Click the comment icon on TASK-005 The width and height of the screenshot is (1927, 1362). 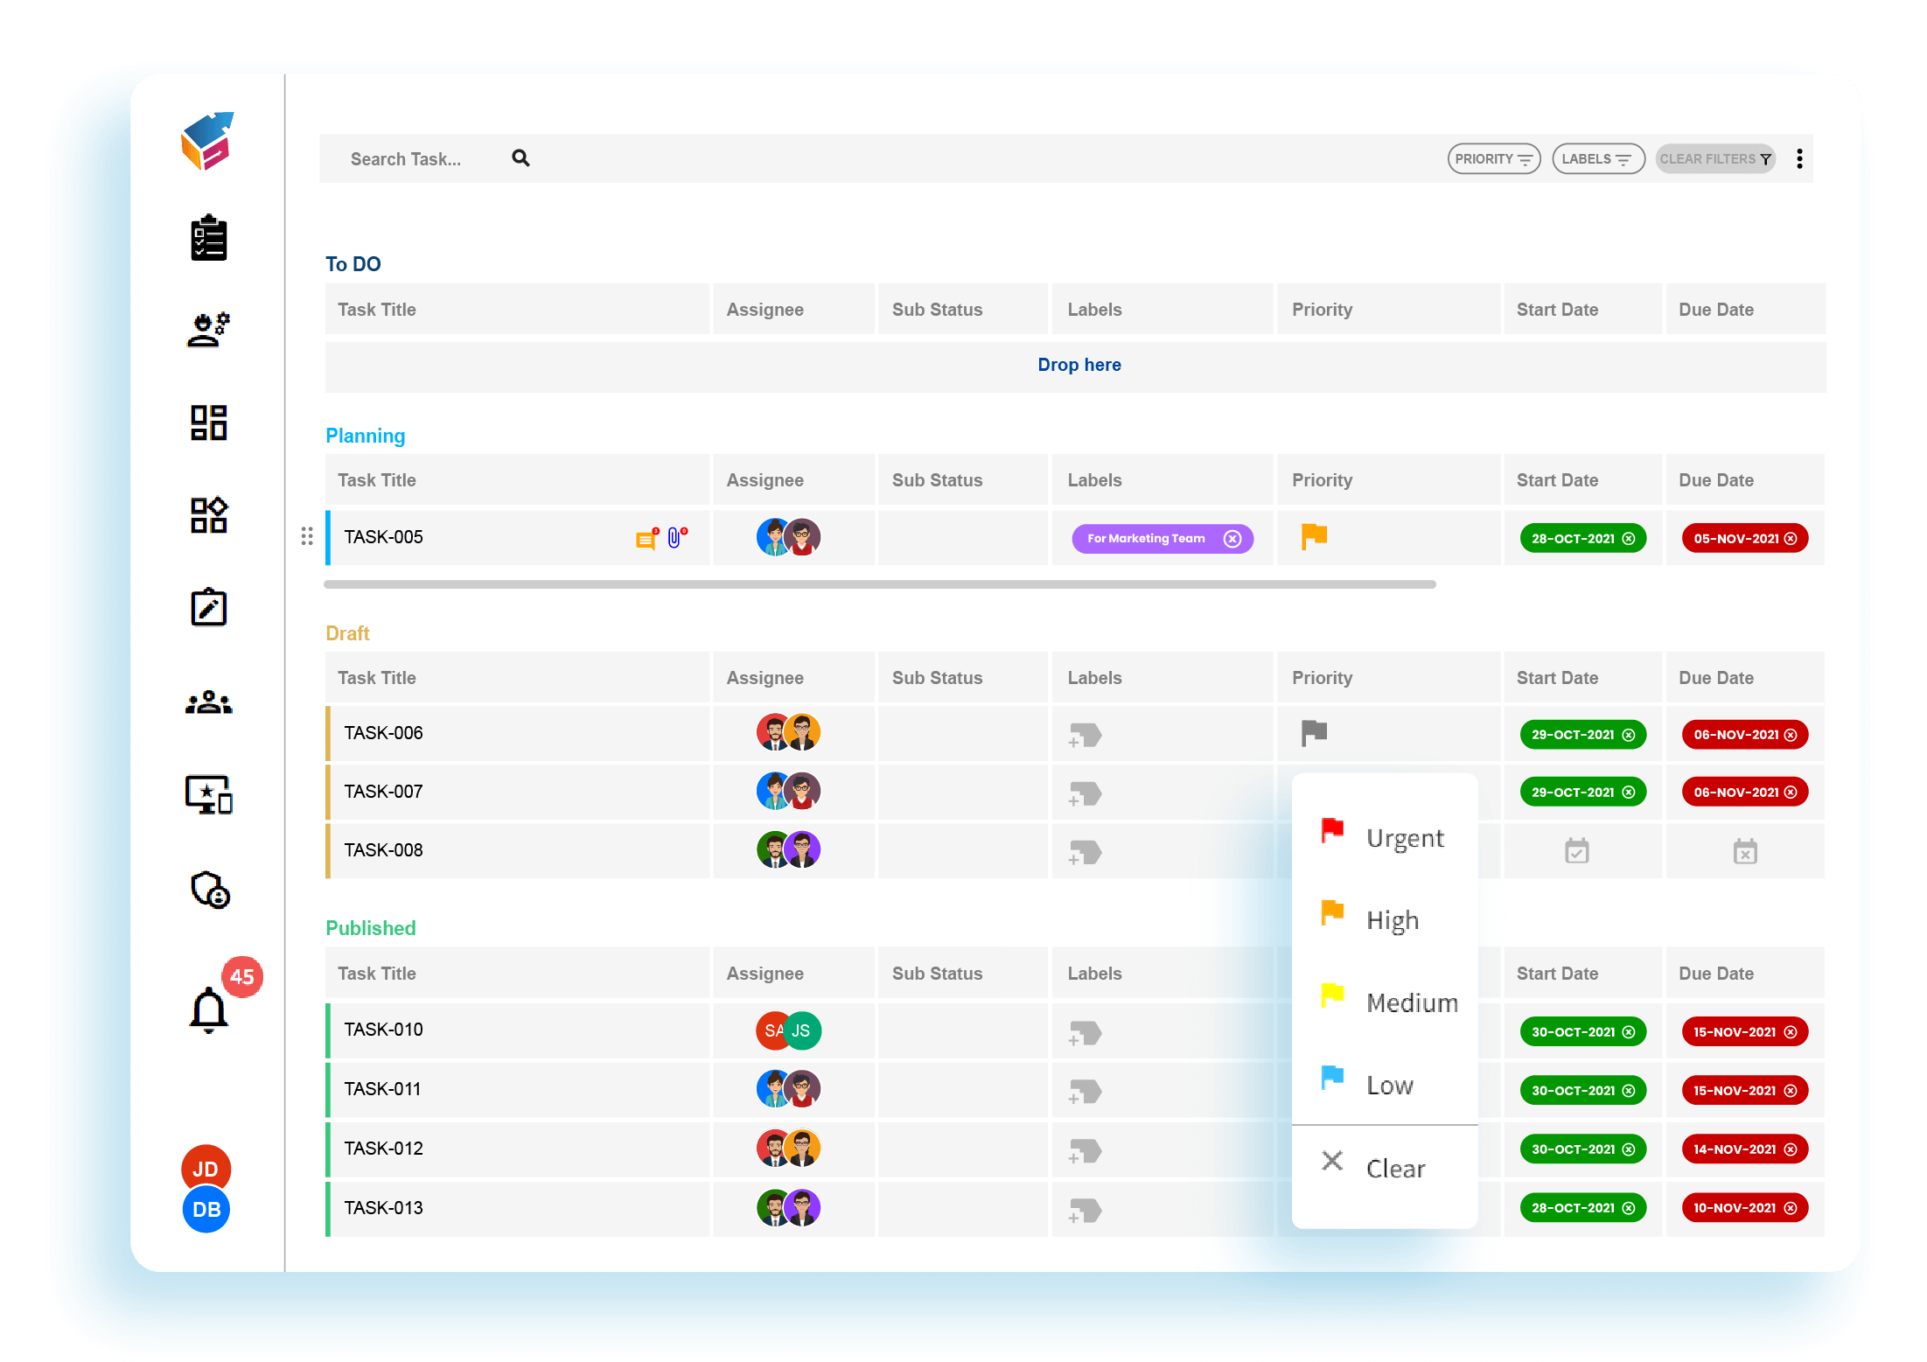(646, 539)
